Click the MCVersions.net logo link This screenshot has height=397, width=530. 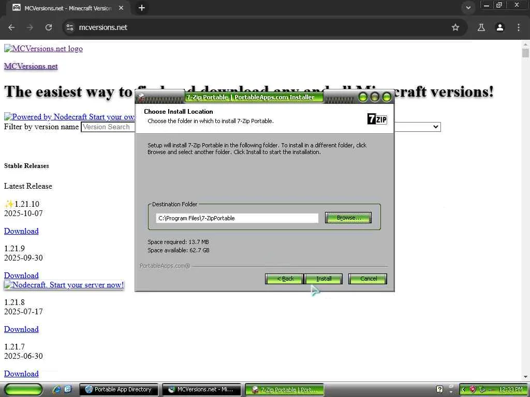point(43,49)
